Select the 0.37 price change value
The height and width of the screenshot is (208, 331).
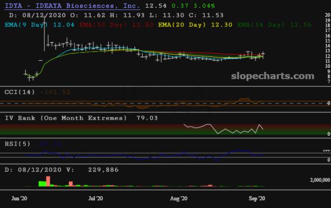point(180,6)
